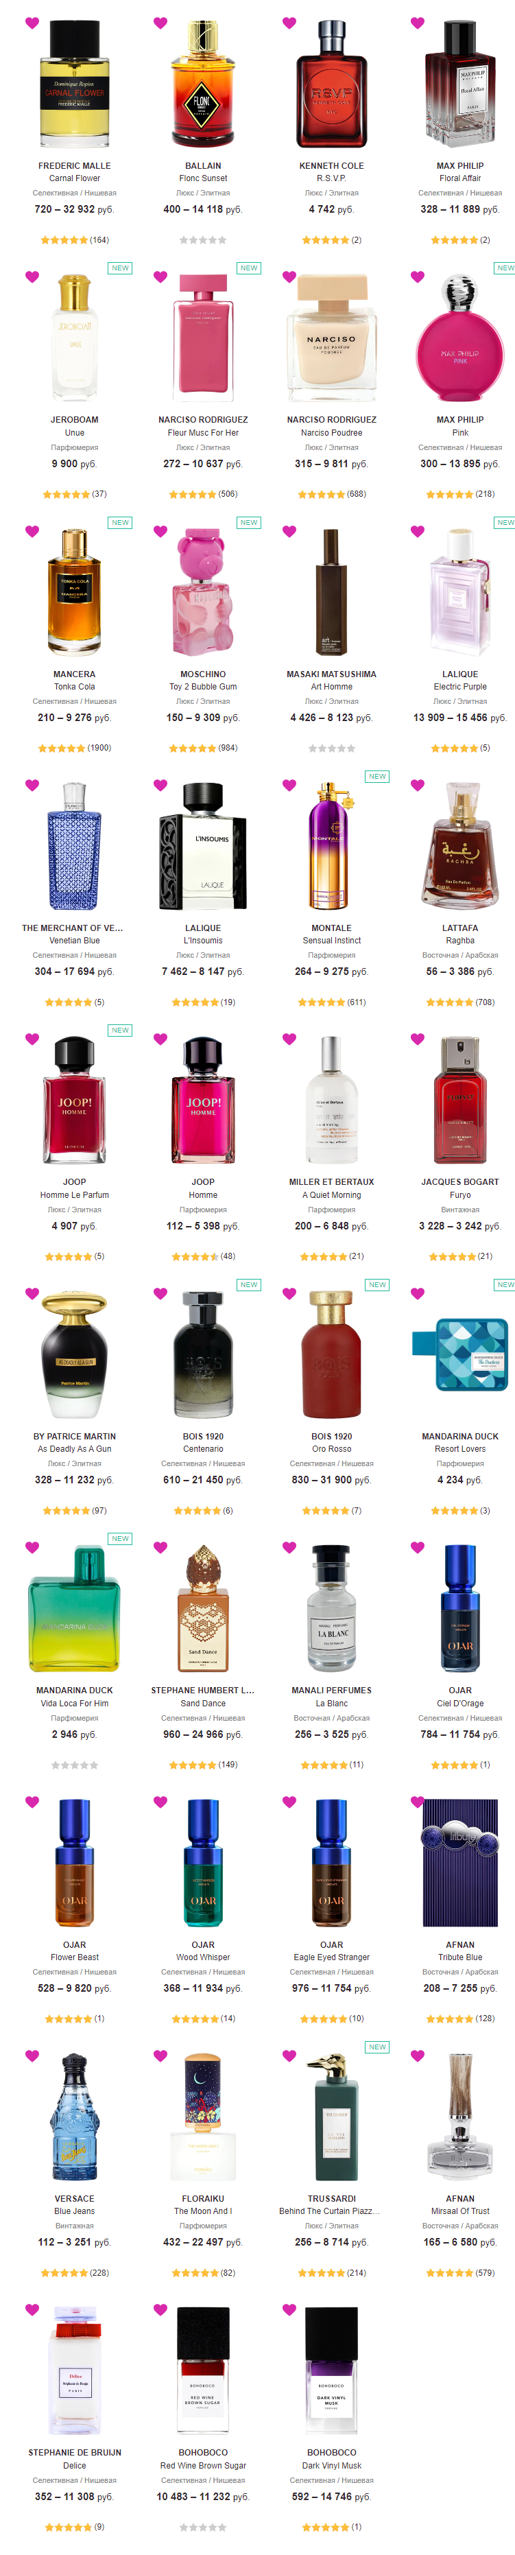Open Lalique Electric Purple product link
The height and width of the screenshot is (2555, 515).
(x=459, y=686)
